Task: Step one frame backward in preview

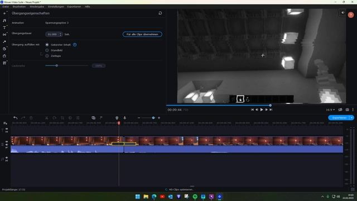Action: tap(257, 109)
